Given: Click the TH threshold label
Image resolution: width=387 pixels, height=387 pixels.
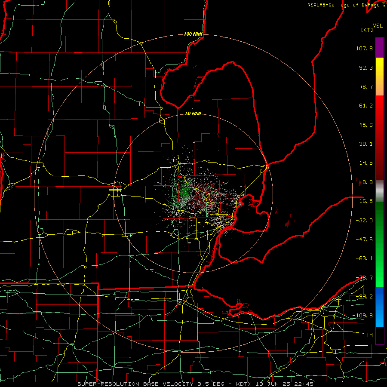Looking at the screenshot, I should click(x=369, y=335).
